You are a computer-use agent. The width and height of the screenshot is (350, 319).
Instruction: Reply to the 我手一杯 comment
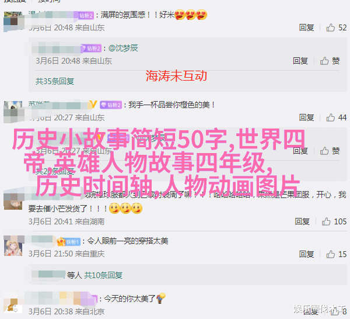click(306, 117)
